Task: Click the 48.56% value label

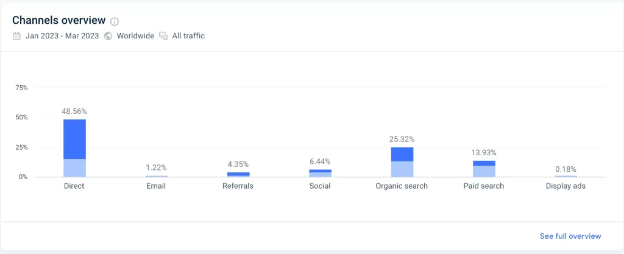Action: (x=74, y=111)
